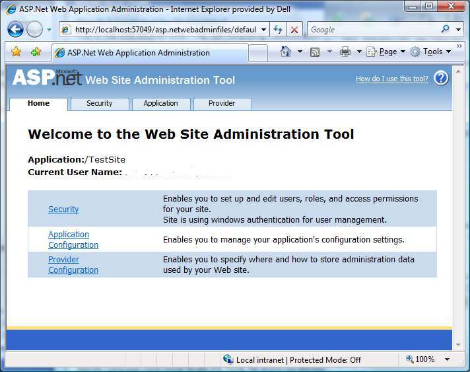This screenshot has height=372, width=470.
Task: Open help with the question mark icon
Action: click(x=441, y=79)
